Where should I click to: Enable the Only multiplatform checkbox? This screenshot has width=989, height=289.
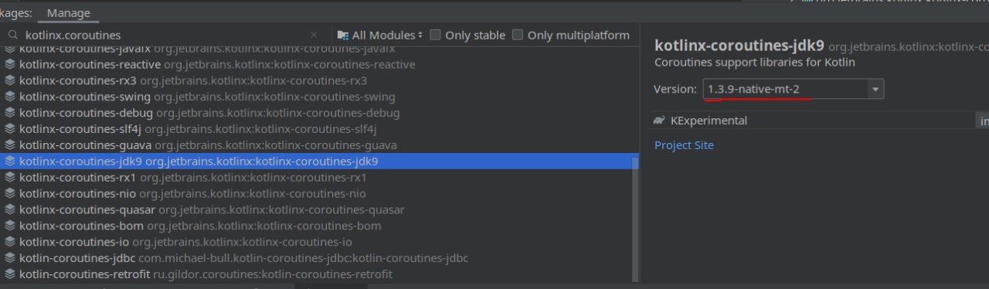pos(518,35)
